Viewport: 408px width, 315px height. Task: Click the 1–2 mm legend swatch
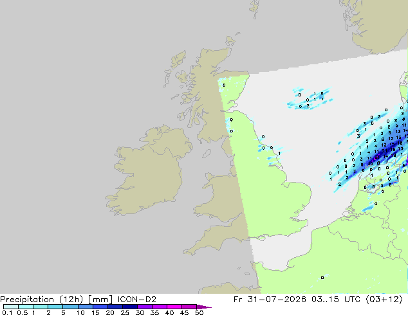click(41, 307)
